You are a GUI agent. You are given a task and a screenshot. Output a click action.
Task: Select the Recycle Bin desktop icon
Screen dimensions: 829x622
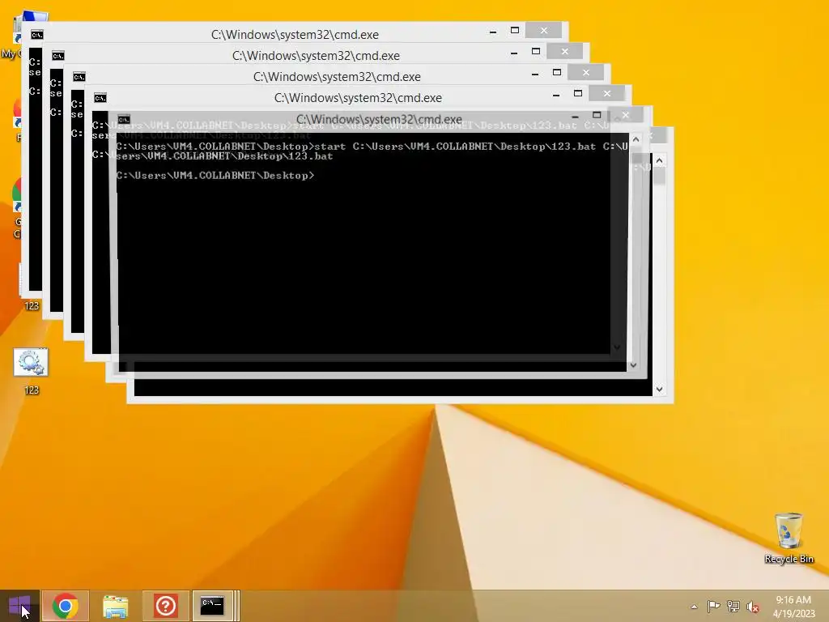[x=789, y=538]
